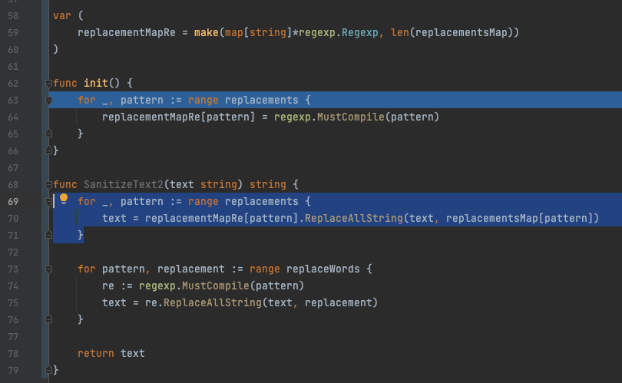Image resolution: width=622 pixels, height=383 pixels.
Task: Fold the for loop inside init
Action: pyautogui.click(x=49, y=100)
